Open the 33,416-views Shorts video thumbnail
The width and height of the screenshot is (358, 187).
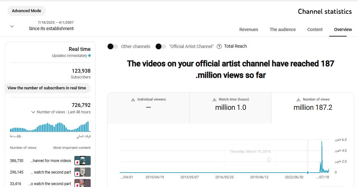click(82, 183)
